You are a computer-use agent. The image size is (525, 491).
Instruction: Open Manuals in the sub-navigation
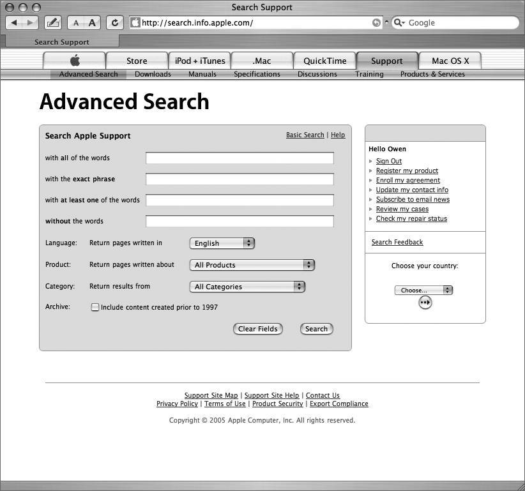tap(202, 74)
